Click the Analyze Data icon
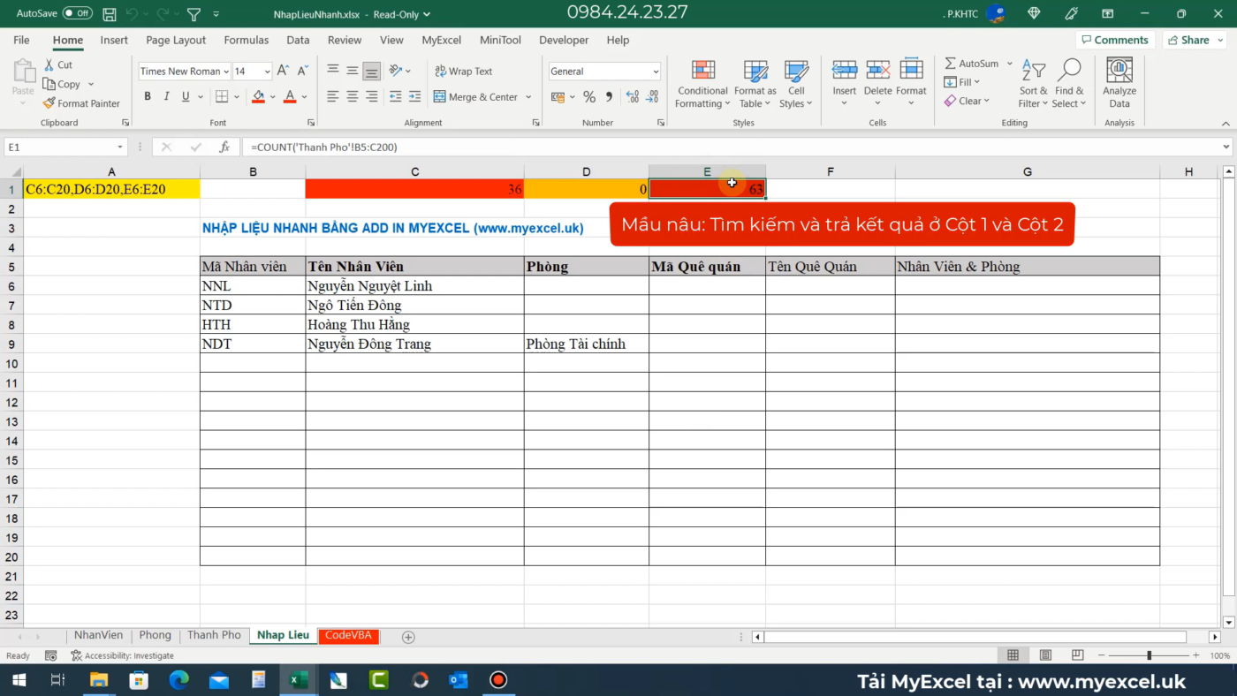Viewport: 1237px width, 696px height. point(1119,72)
